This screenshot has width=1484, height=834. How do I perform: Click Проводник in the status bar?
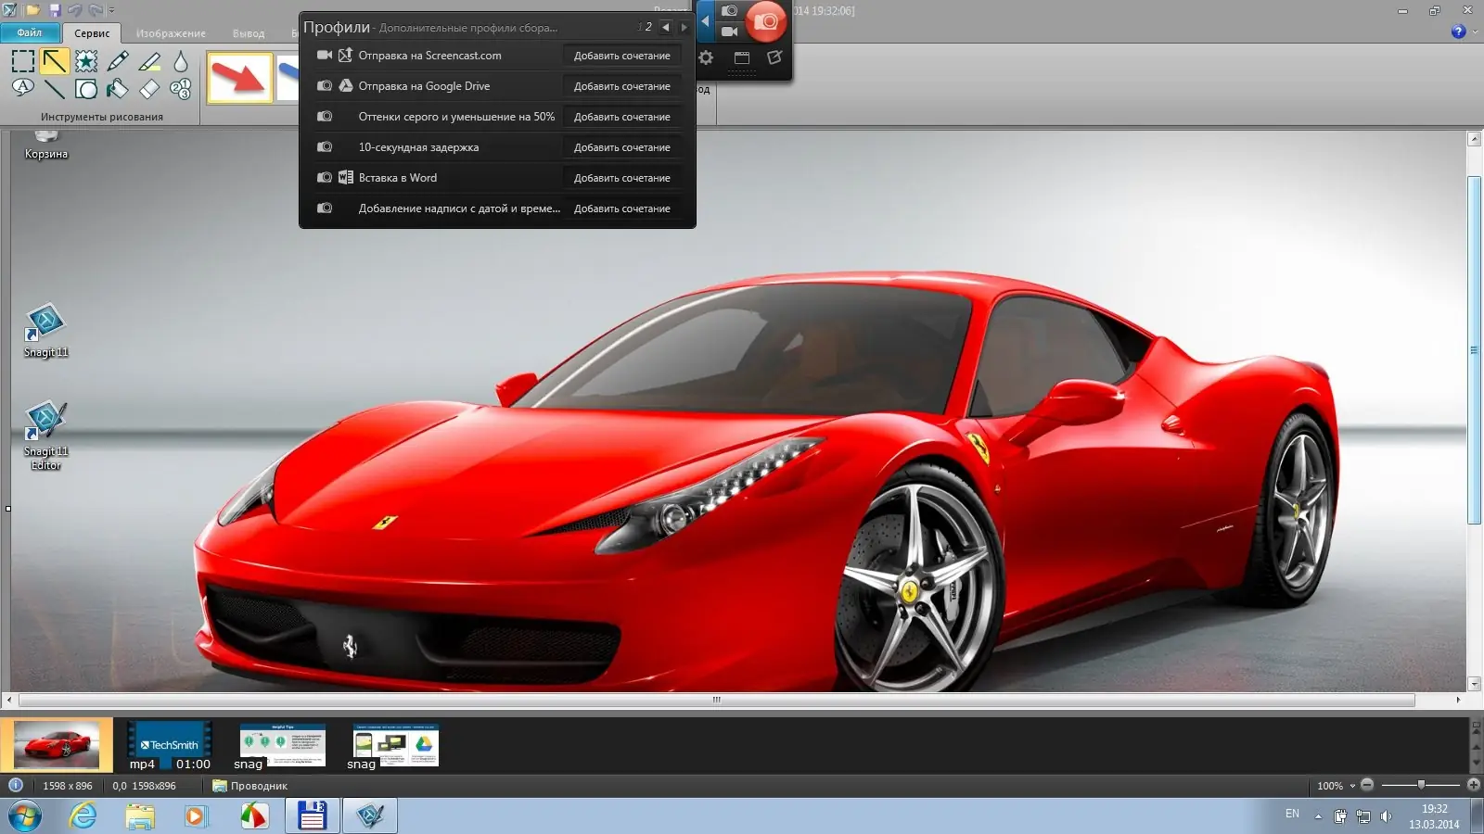[x=250, y=786]
